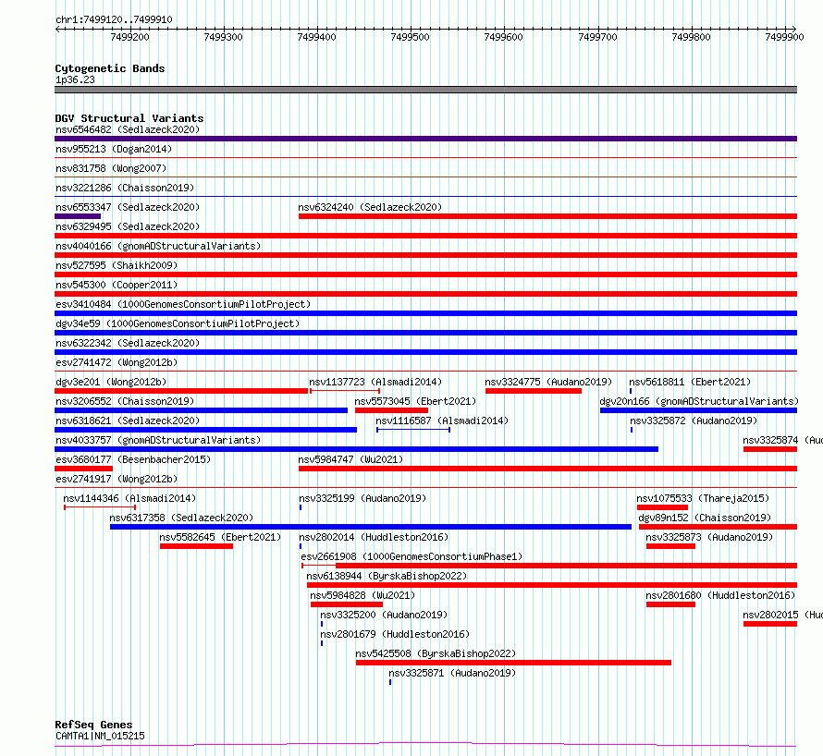Select ruler tick label 7499800
This screenshot has width=823, height=756.
pos(692,37)
